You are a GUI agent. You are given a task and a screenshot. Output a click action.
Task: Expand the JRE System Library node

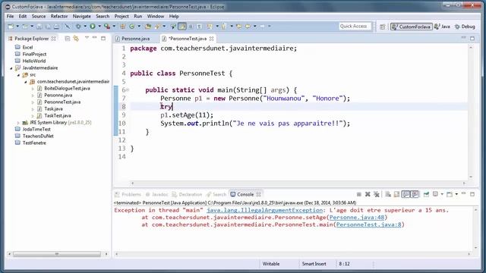[18, 123]
